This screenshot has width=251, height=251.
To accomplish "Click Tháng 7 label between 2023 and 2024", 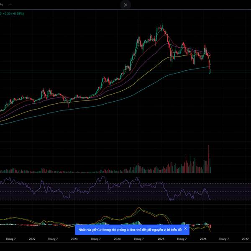I will [x=95, y=239].
